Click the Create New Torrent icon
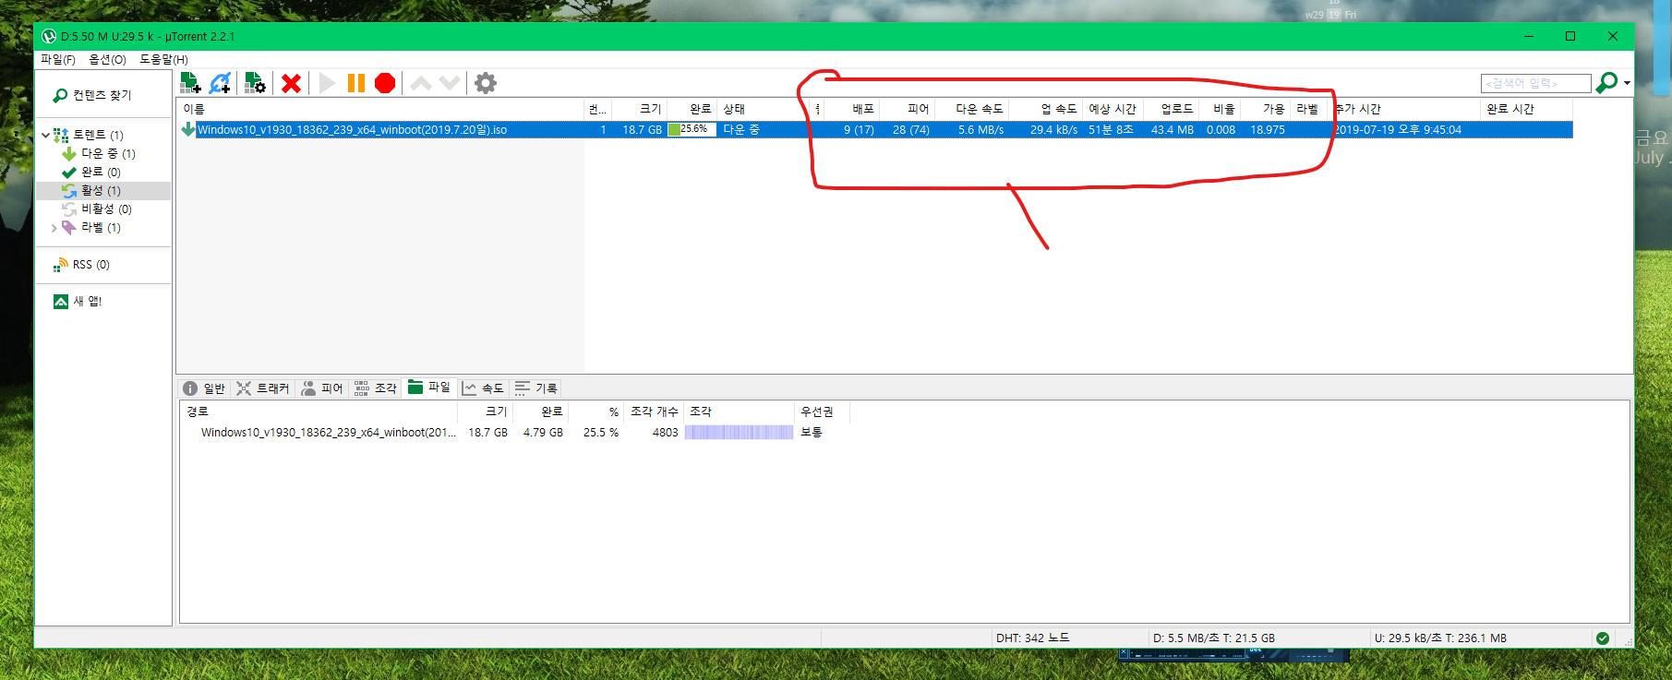The height and width of the screenshot is (680, 1672). [x=255, y=83]
